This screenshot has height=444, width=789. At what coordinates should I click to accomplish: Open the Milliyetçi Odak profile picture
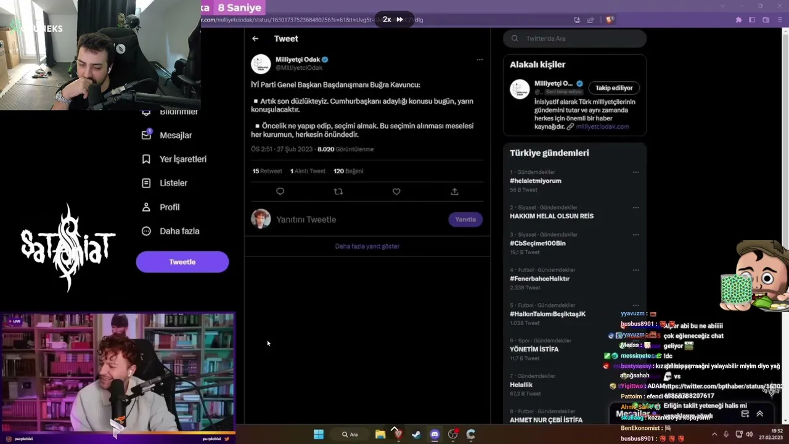pos(261,64)
